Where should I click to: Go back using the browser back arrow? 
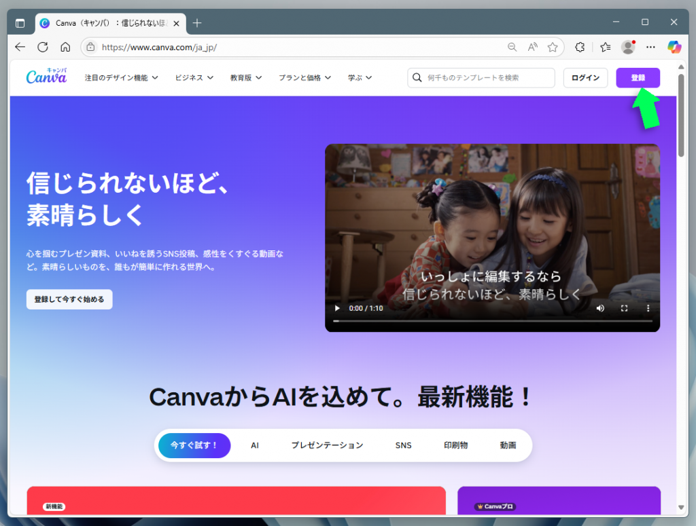pos(19,47)
